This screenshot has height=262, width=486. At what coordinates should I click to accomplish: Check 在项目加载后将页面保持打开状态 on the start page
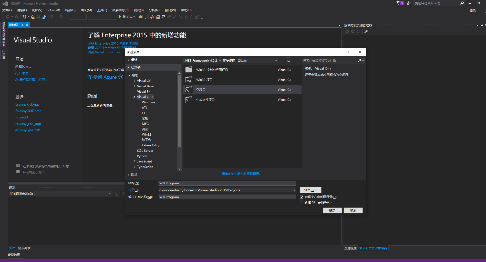click(18, 166)
